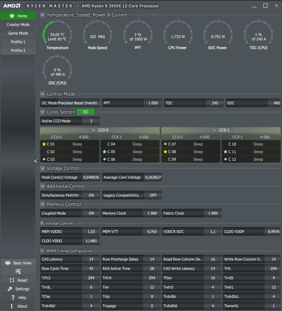Click the Settings gear icon

tap(10, 289)
